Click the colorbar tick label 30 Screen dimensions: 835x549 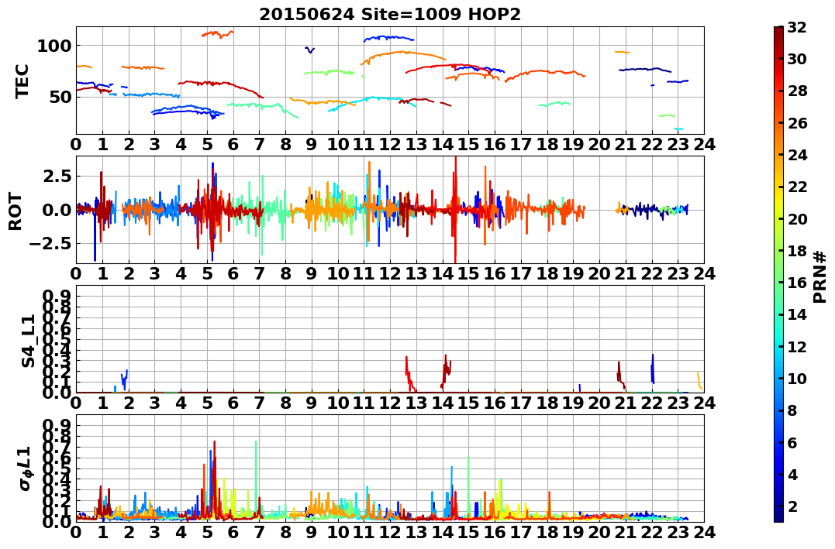(797, 59)
